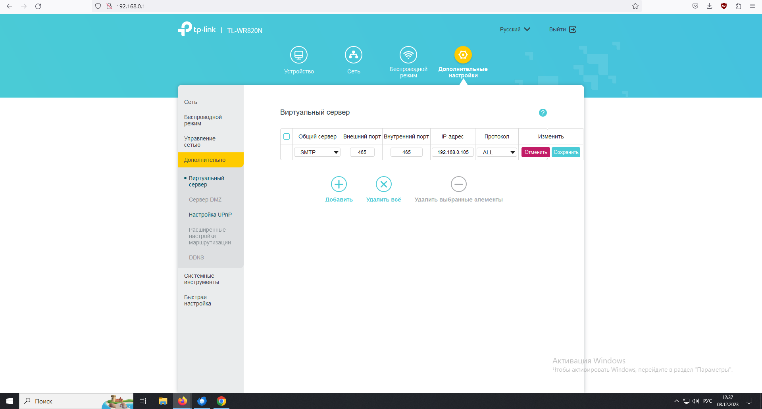Image resolution: width=762 pixels, height=409 pixels.
Task: Select Виртуальный сервер submenu item
Action: [206, 181]
